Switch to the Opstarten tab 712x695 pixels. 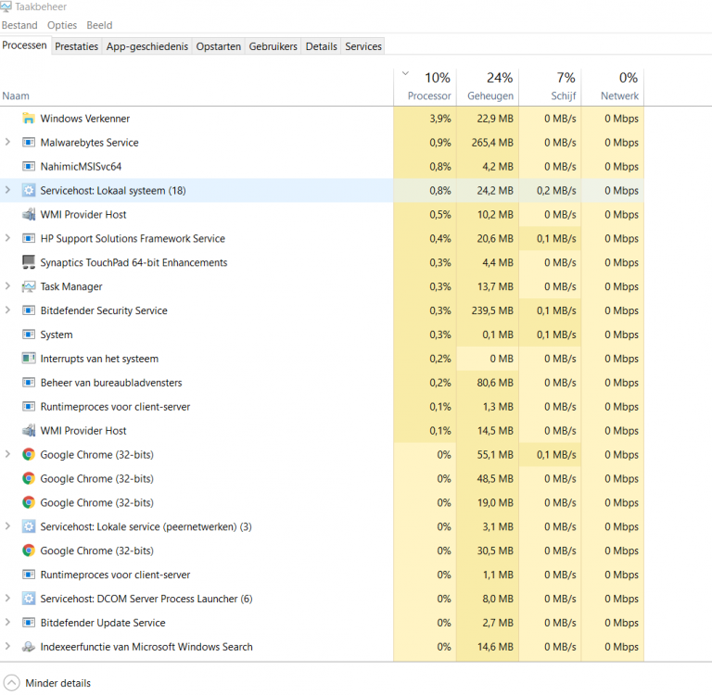tap(219, 46)
